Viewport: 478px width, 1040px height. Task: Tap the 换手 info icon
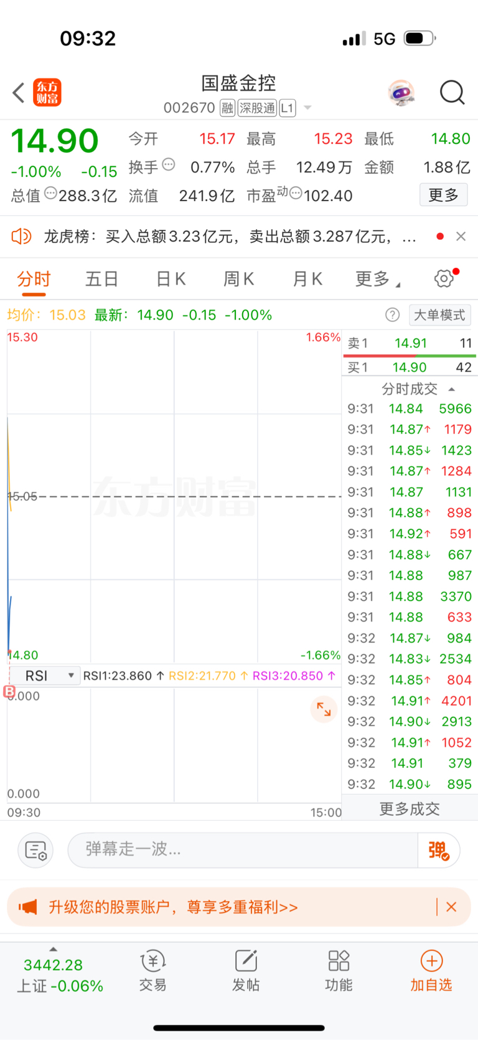[169, 164]
